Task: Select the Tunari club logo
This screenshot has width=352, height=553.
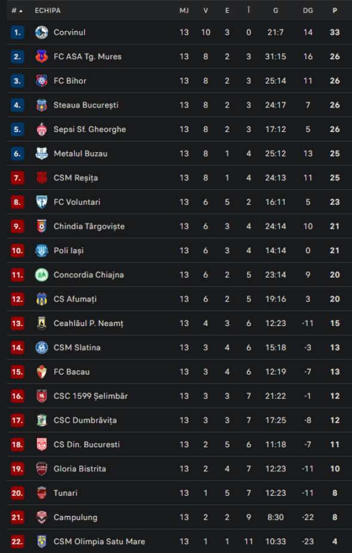Action: tap(41, 493)
